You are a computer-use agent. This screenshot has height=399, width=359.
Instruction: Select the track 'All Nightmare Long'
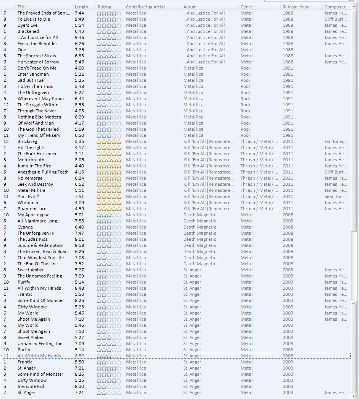point(37,221)
